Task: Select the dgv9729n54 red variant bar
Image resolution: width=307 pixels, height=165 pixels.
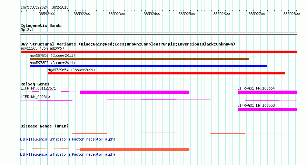Action: coord(166,73)
